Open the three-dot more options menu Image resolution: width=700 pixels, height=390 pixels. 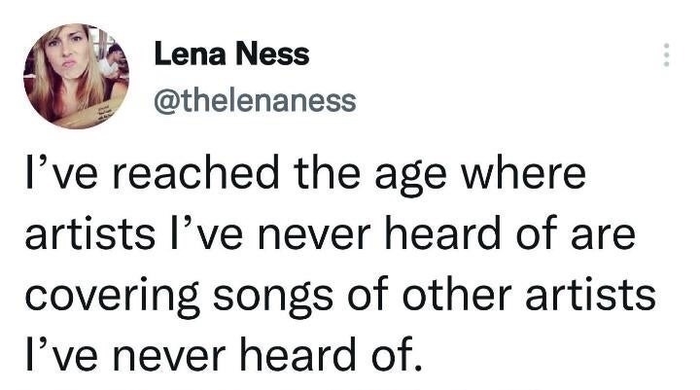[666, 54]
